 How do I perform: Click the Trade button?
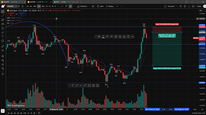point(199,6)
